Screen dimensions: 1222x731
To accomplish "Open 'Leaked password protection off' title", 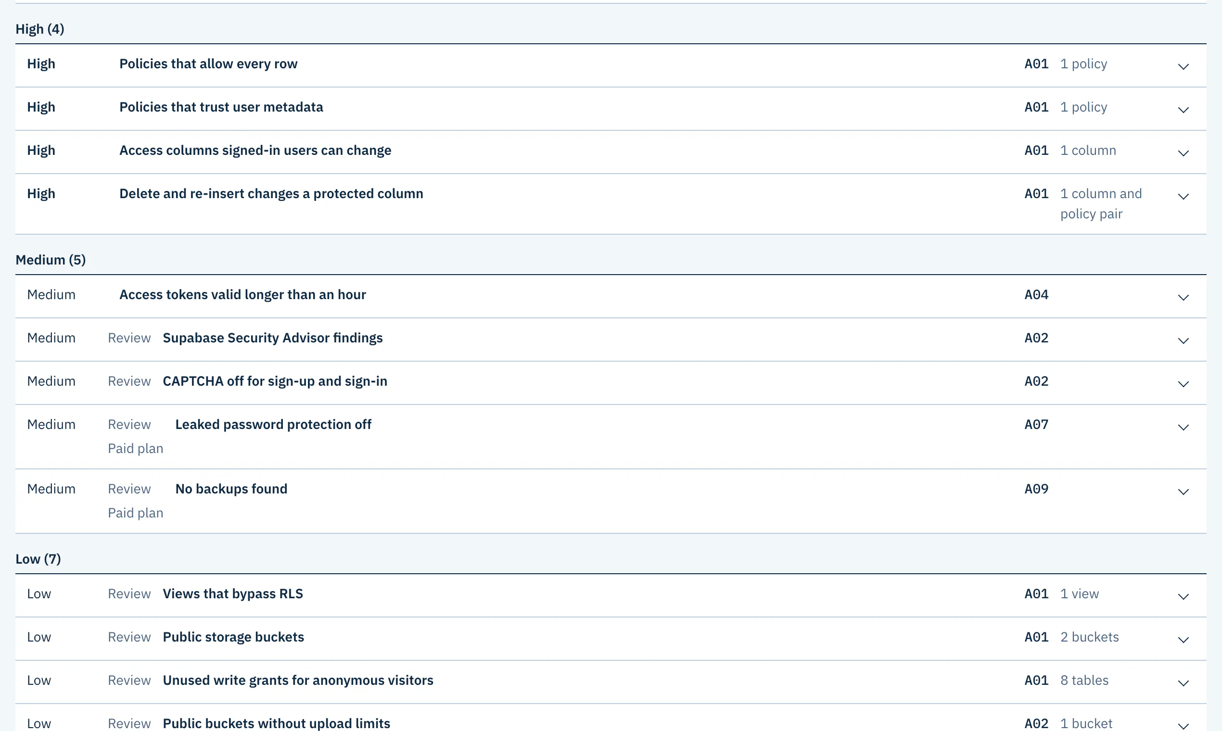I will [273, 425].
